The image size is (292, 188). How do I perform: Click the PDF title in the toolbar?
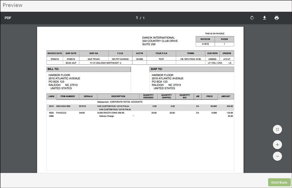pos(8,18)
